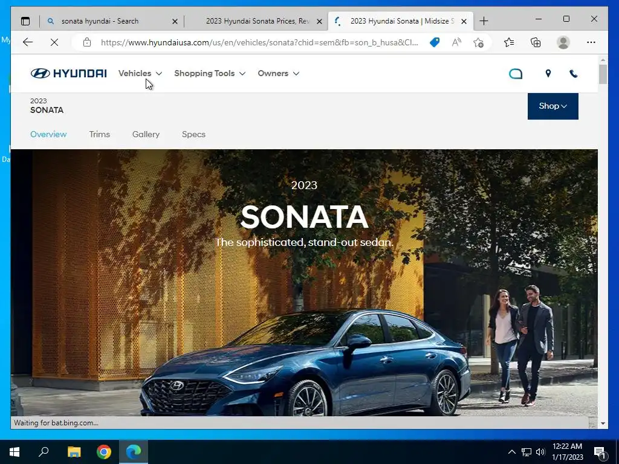Click the phone contact icon
The width and height of the screenshot is (619, 464).
[573, 73]
